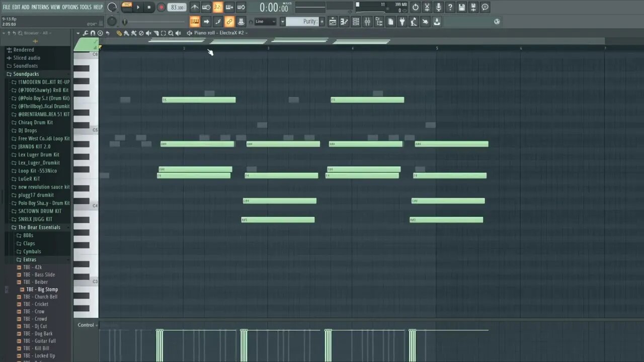The width and height of the screenshot is (644, 362).
Task: Toggle loop recording icon
Action: [241, 7]
